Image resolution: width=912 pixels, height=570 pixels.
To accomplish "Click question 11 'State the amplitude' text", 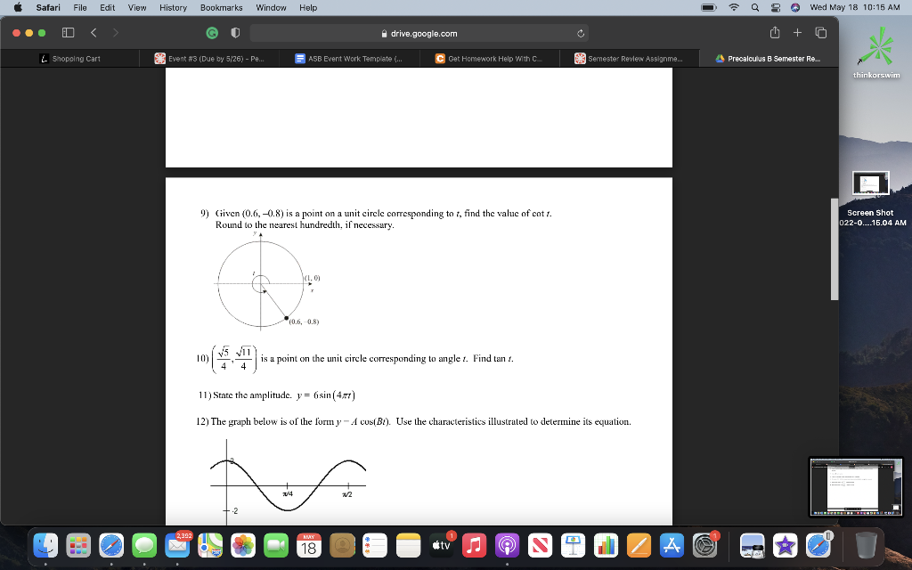I will (277, 395).
